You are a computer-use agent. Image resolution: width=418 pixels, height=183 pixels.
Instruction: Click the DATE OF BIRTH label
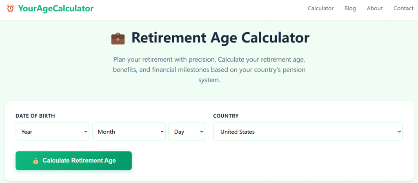35,116
